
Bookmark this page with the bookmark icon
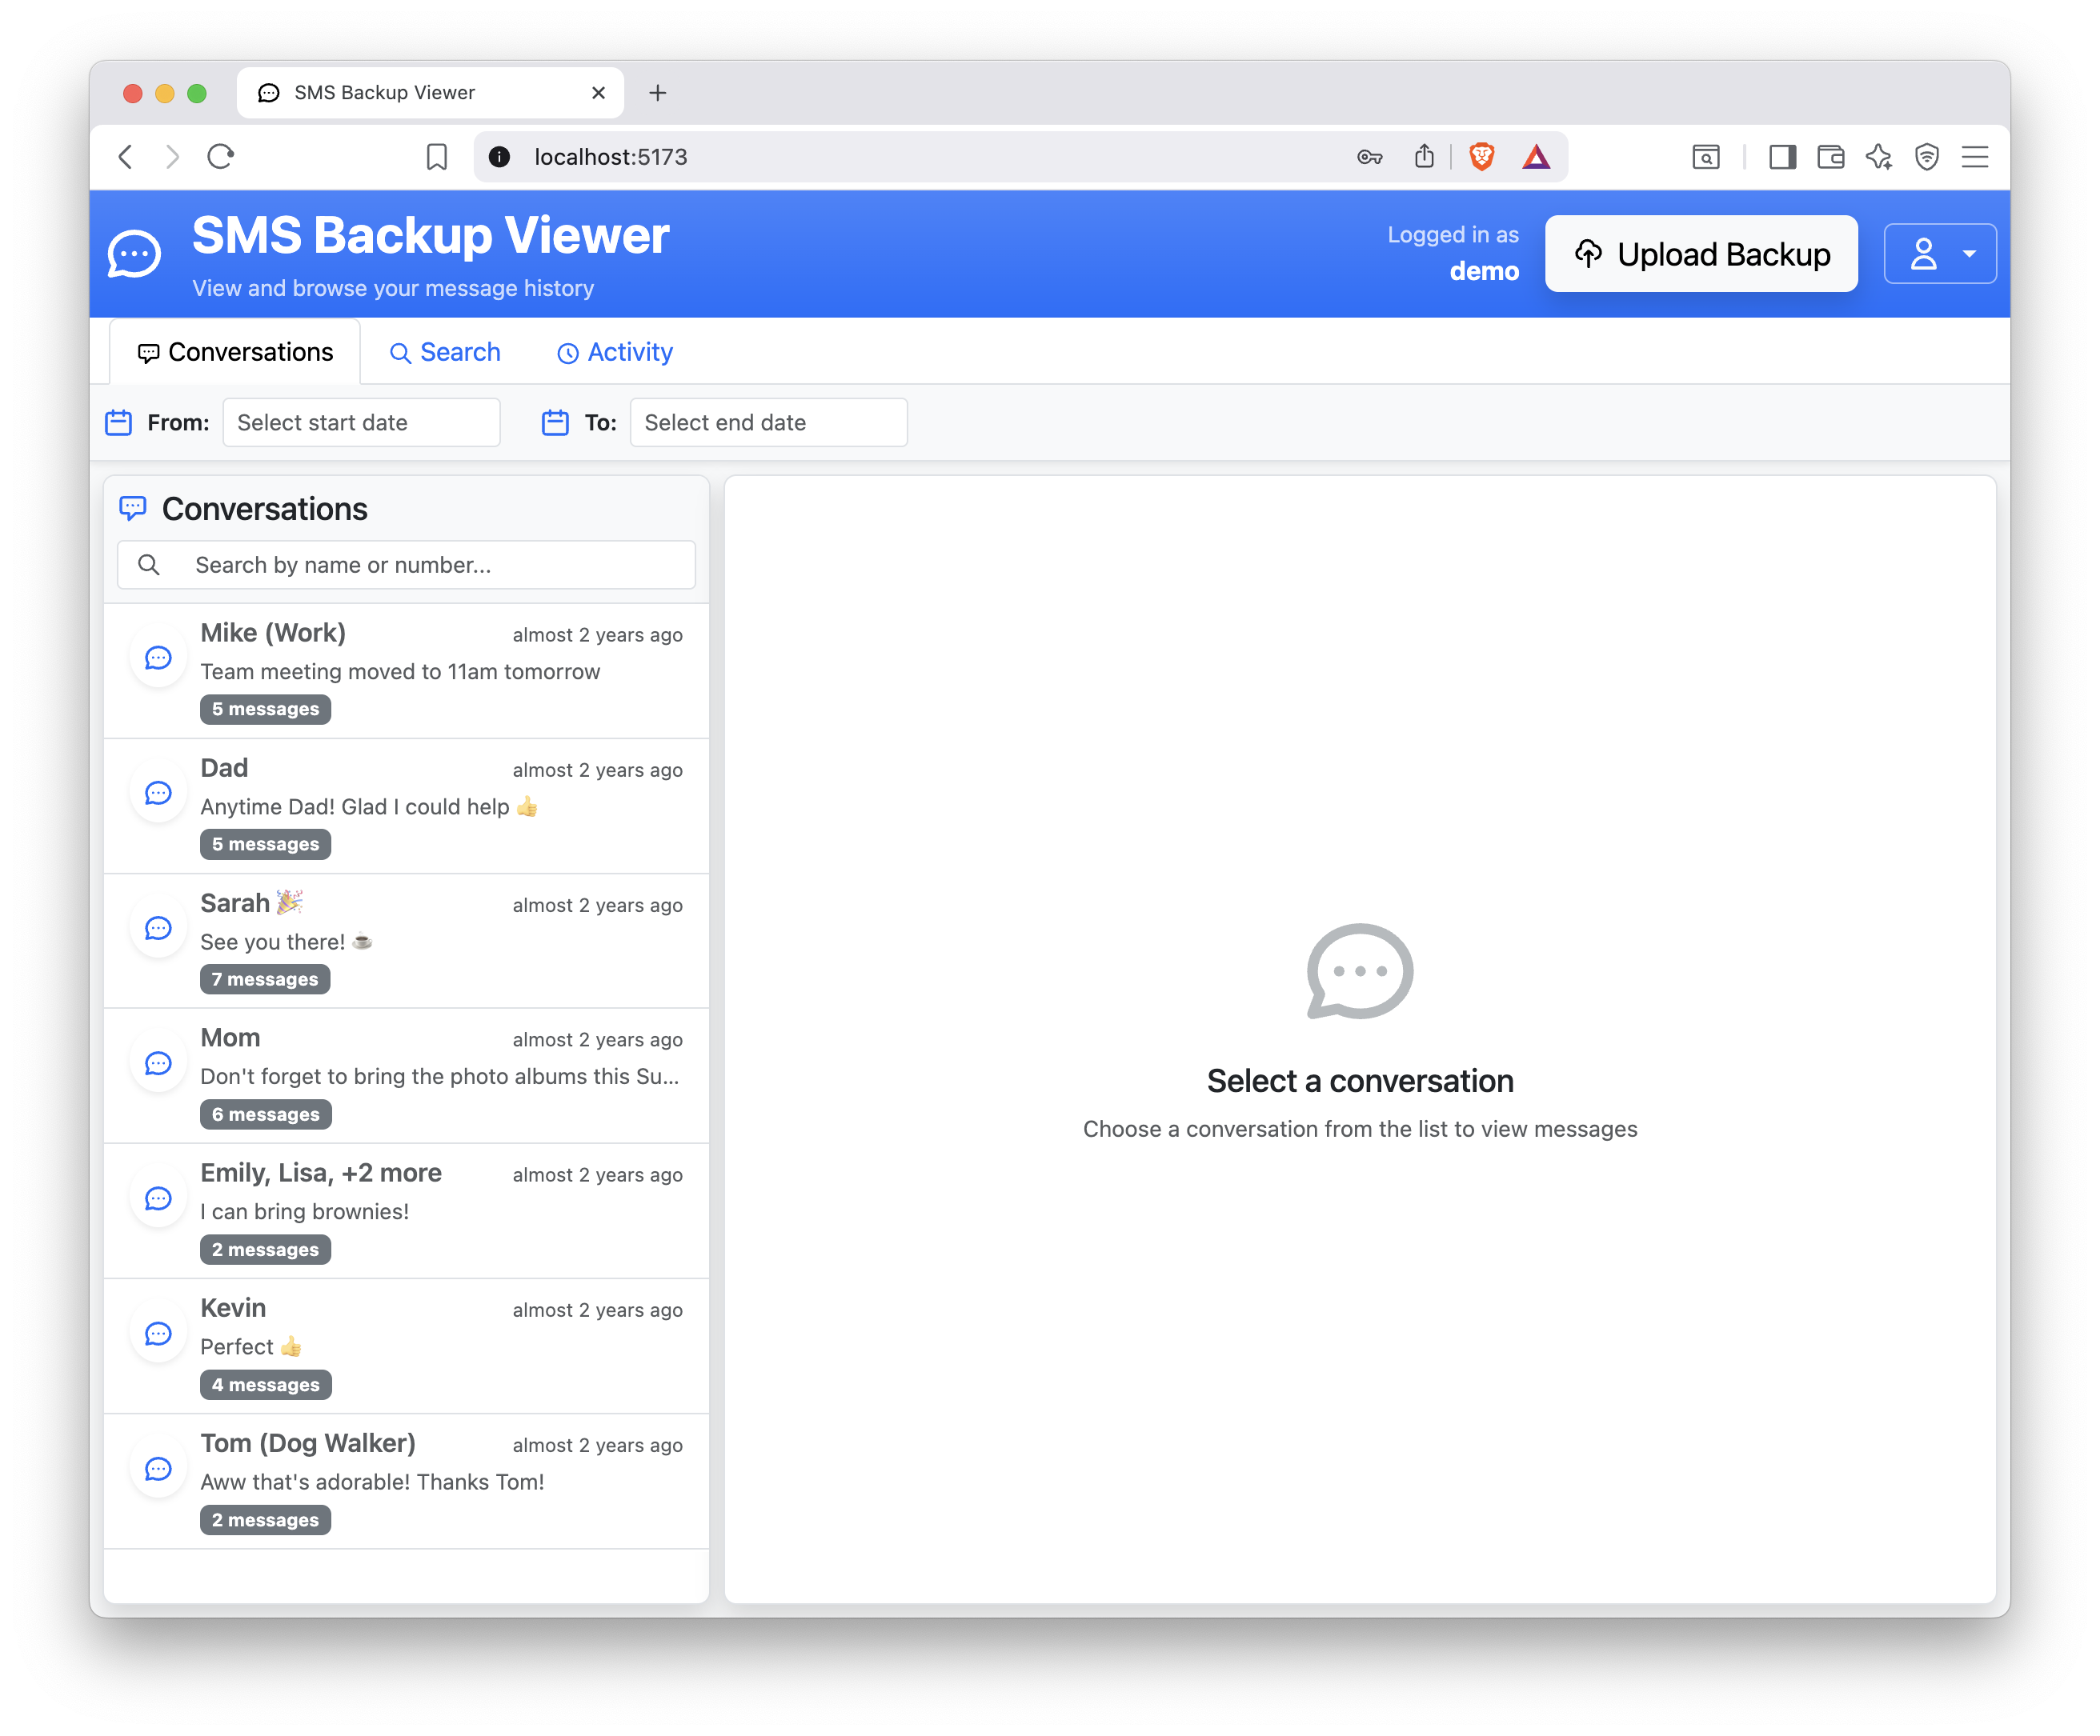[437, 157]
